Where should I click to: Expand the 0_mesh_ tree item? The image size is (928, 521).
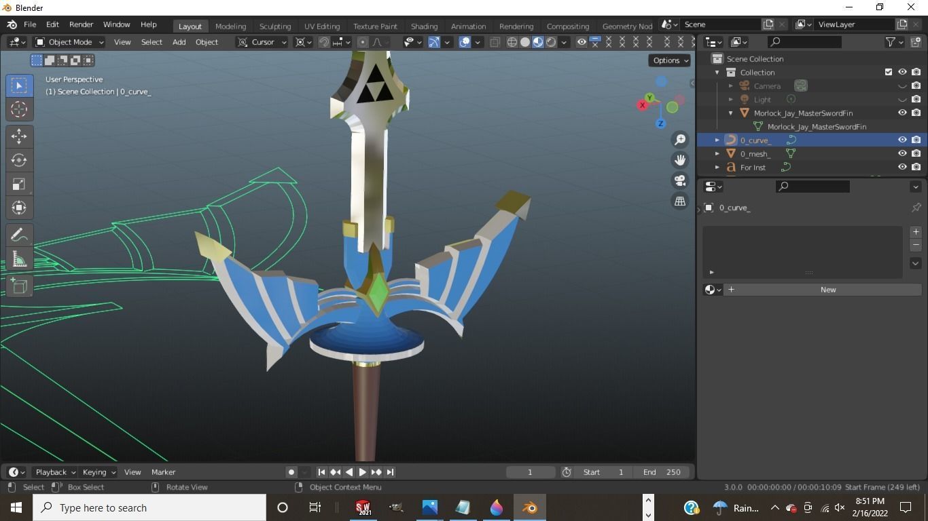tap(717, 153)
